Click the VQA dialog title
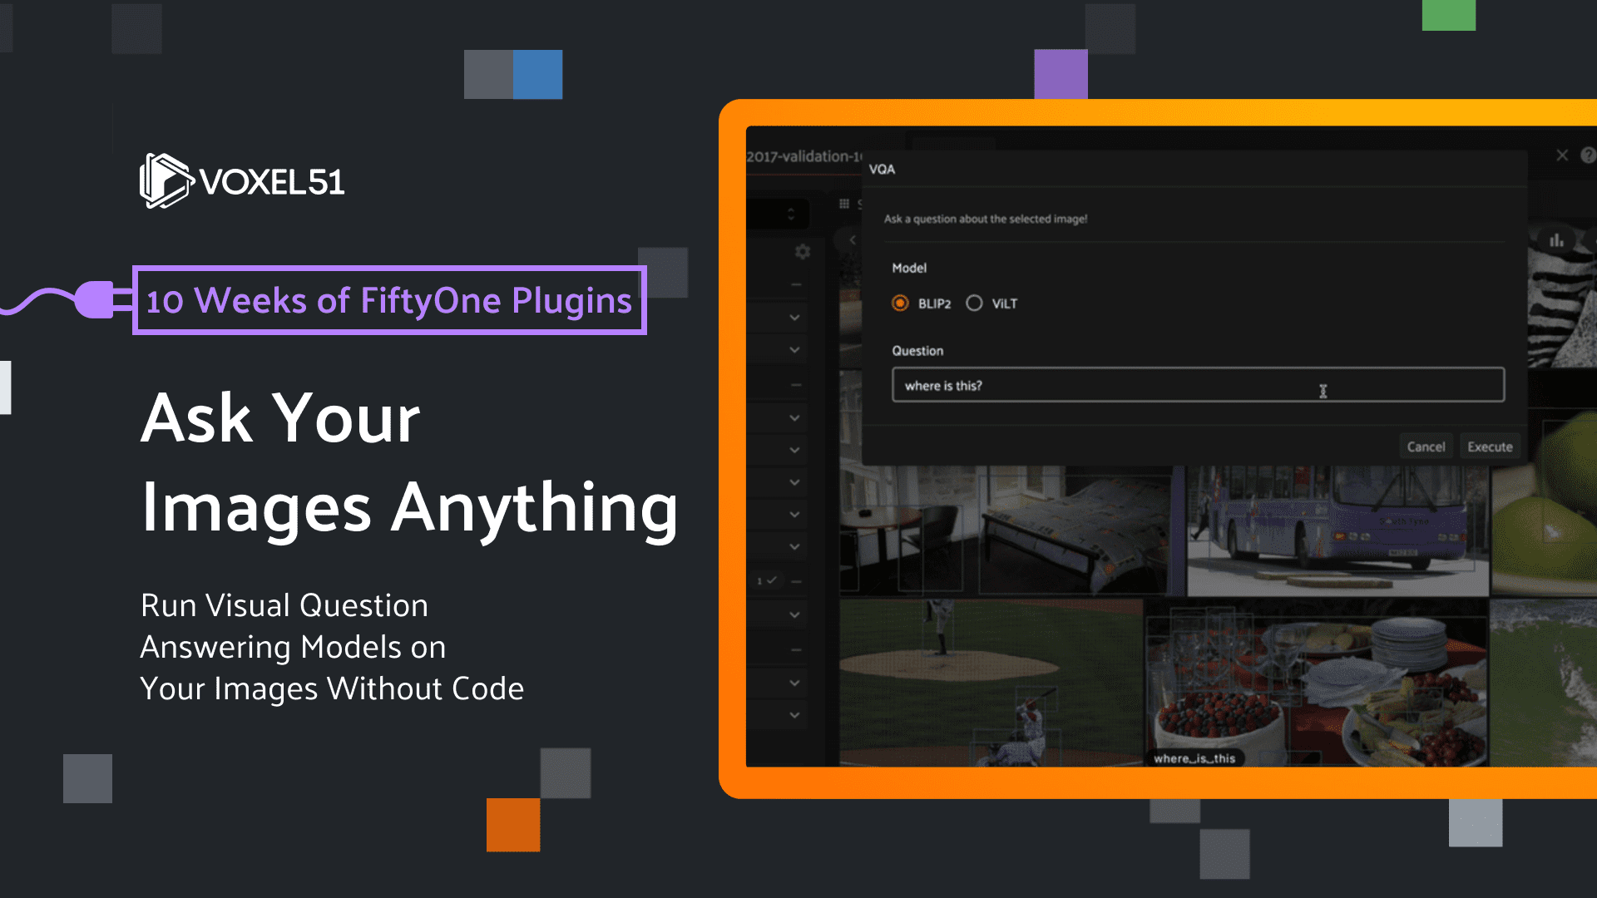Image resolution: width=1597 pixels, height=898 pixels. pos(882,170)
